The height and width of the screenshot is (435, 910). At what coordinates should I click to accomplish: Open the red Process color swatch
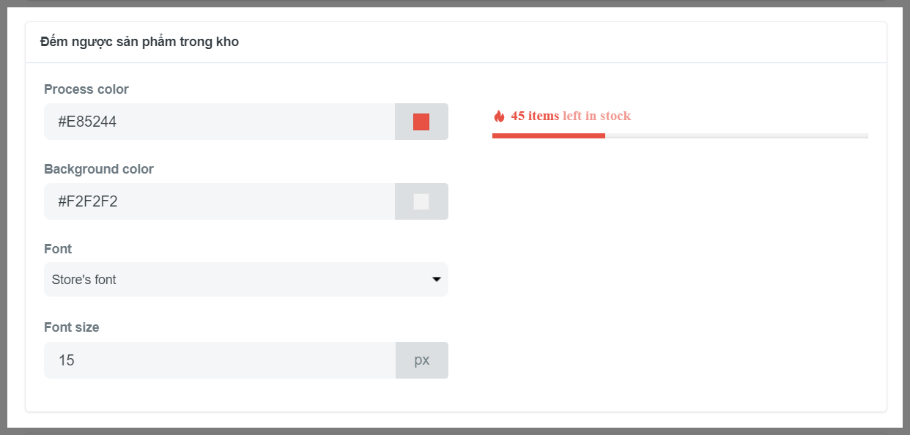[421, 122]
